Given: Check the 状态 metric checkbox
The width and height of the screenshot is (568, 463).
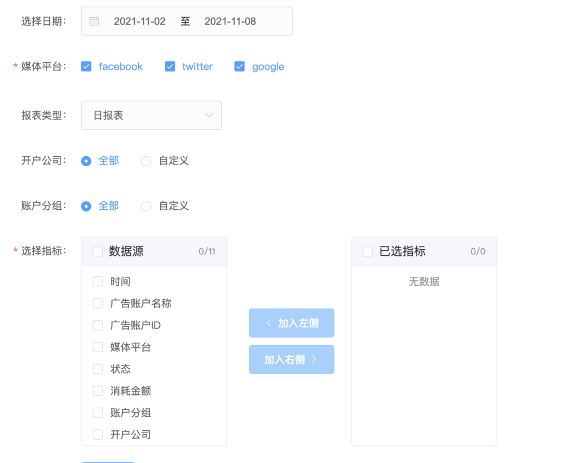Looking at the screenshot, I should pos(98,369).
